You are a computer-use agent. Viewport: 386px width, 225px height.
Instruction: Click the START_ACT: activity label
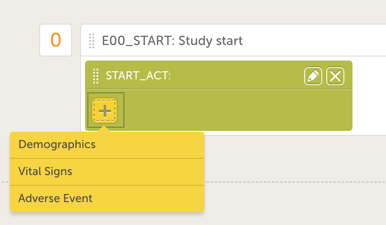click(138, 76)
